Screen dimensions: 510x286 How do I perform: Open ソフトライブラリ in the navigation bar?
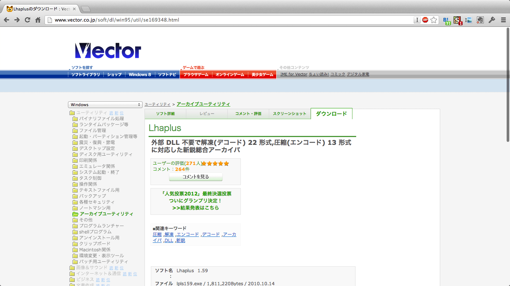tap(85, 74)
